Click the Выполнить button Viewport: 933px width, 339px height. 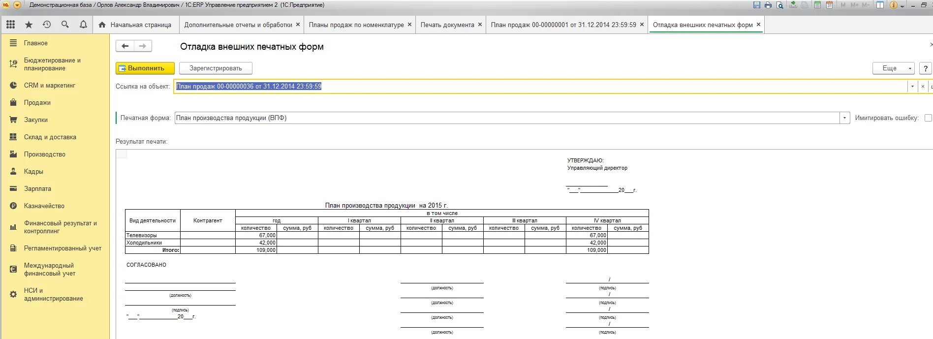tap(145, 68)
